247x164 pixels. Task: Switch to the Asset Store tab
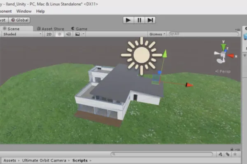coord(51,29)
